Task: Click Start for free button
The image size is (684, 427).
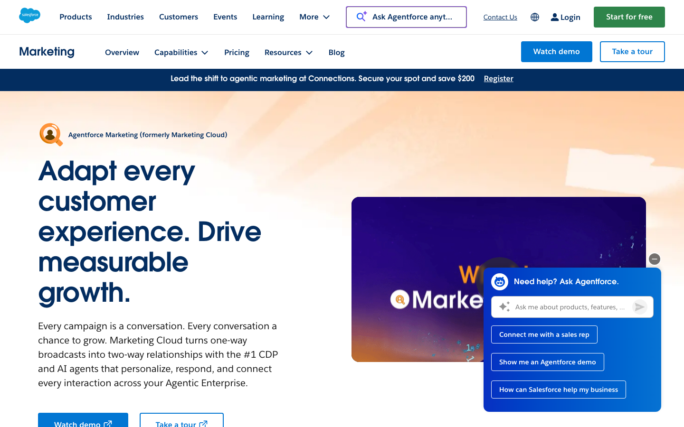Action: coord(629,17)
